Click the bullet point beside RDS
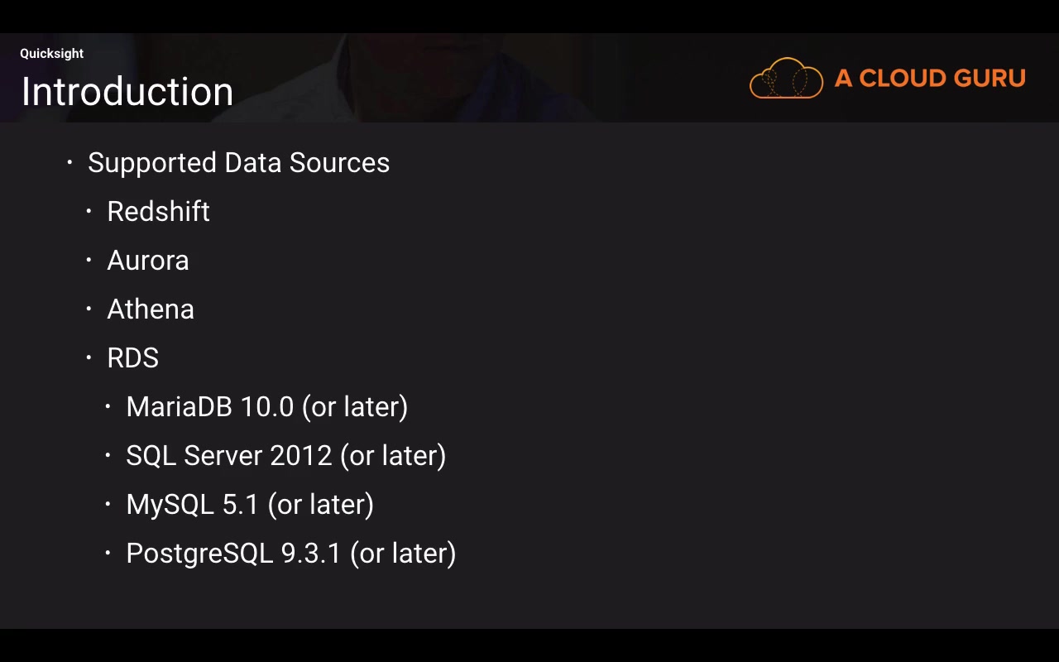Screen dimensions: 1059x662 [x=89, y=357]
